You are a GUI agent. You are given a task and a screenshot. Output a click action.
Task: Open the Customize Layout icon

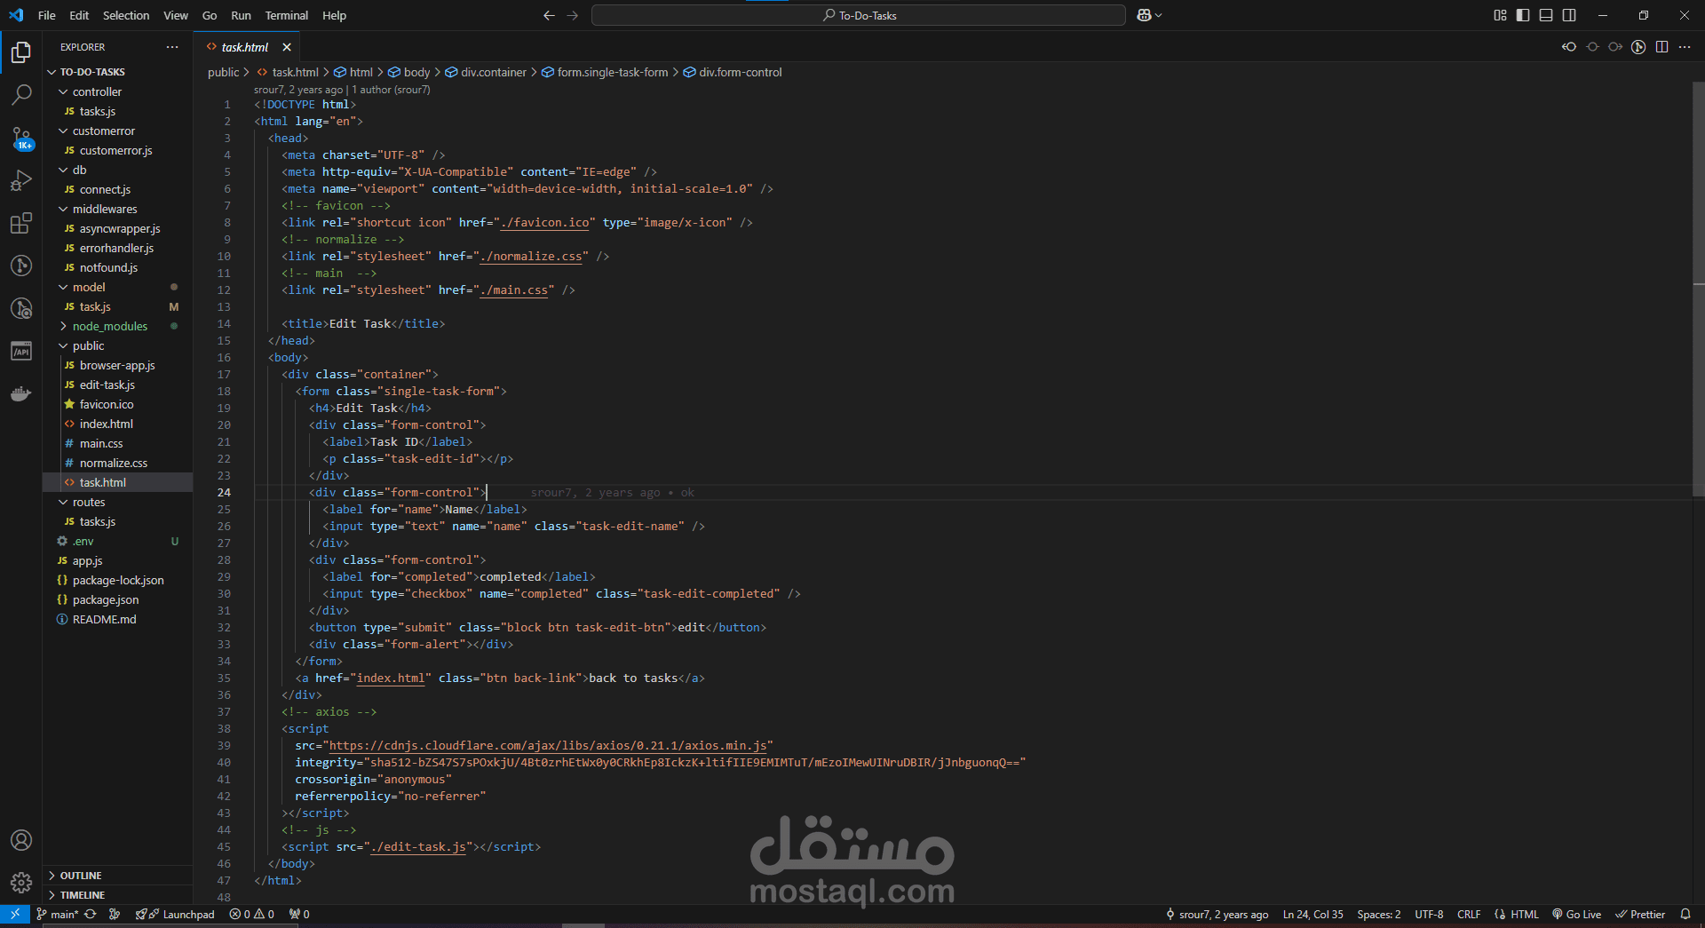(x=1500, y=15)
